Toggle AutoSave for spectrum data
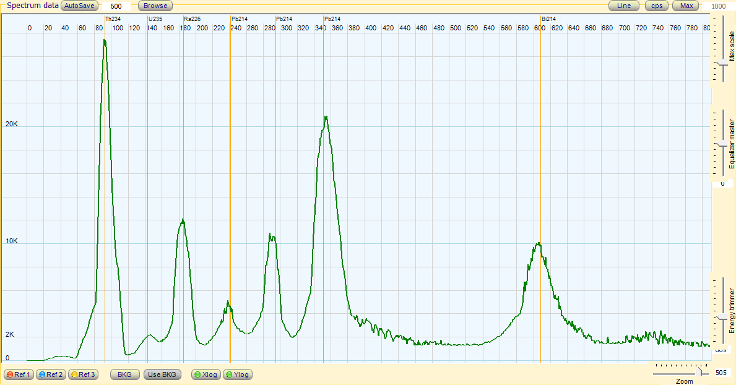The image size is (736, 385). [x=79, y=6]
